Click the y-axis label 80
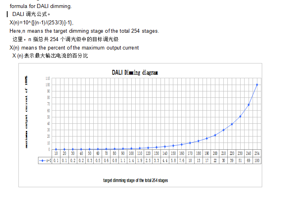The height and width of the screenshot is (198, 285). click(48, 97)
